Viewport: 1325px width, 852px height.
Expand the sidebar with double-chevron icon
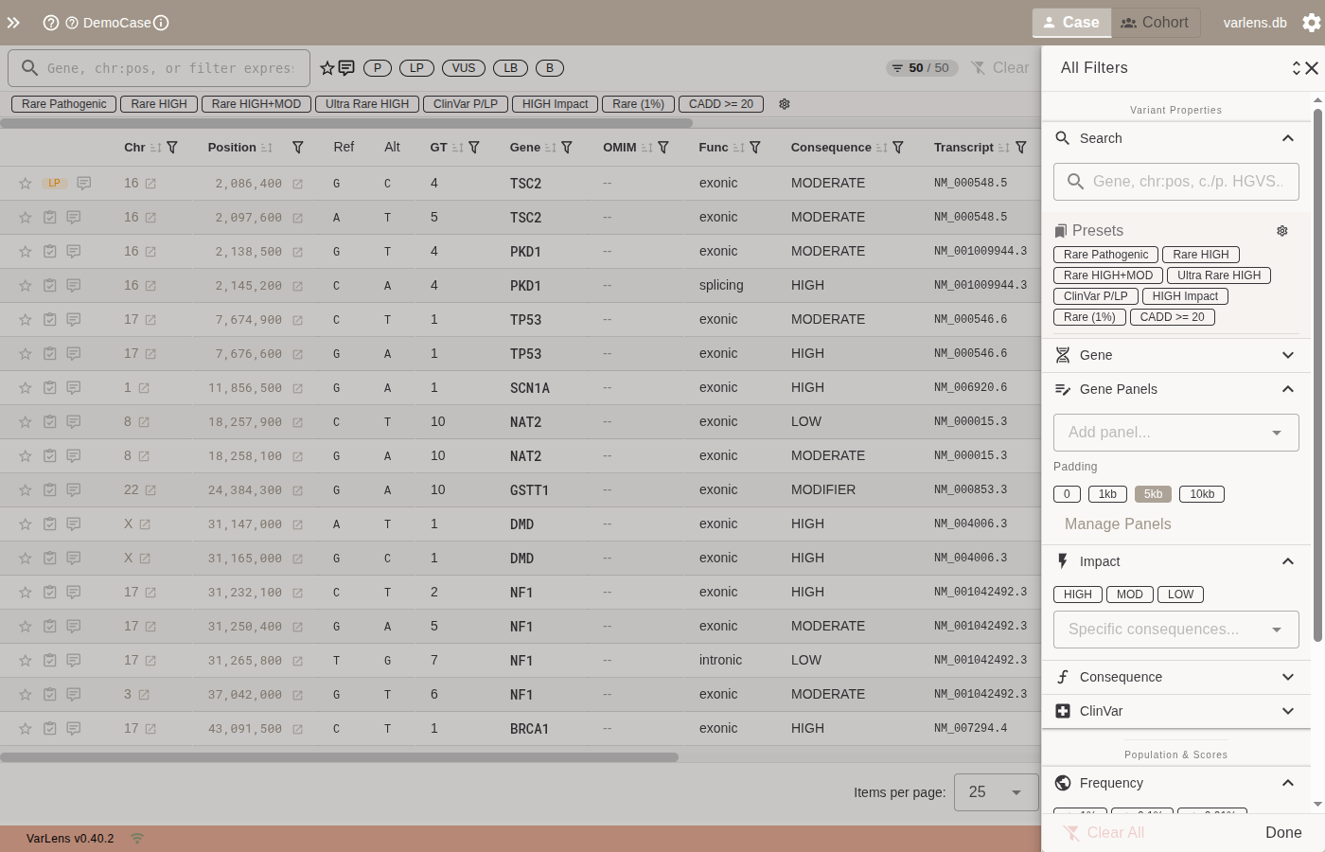click(x=13, y=23)
